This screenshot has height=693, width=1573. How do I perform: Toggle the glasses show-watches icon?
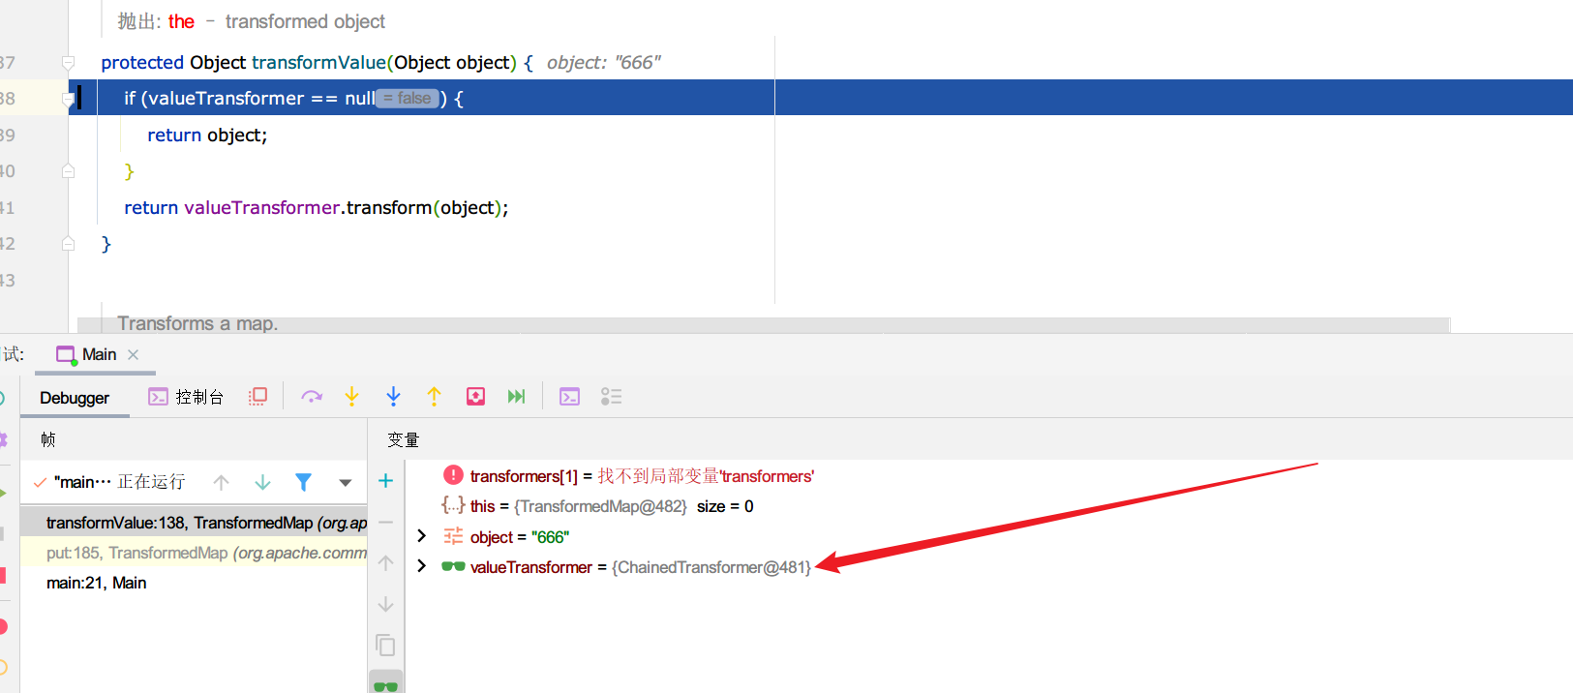click(x=385, y=684)
